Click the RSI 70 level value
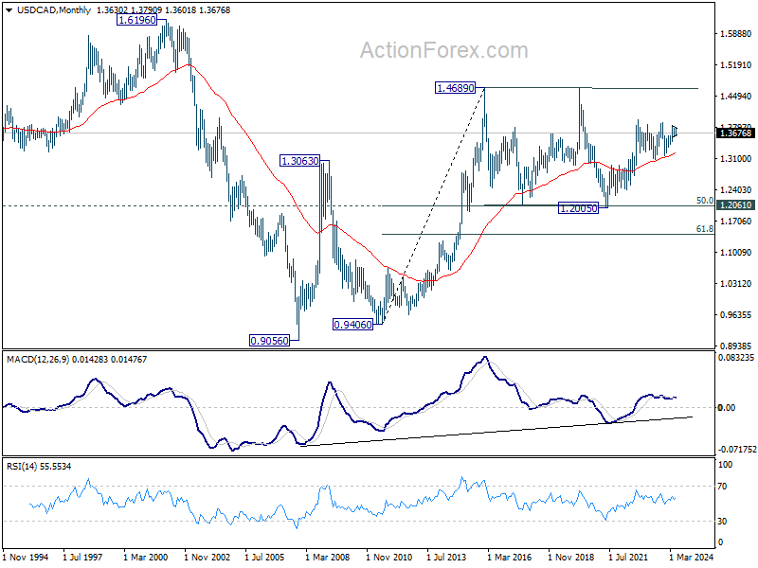The height and width of the screenshot is (568, 758). point(722,487)
